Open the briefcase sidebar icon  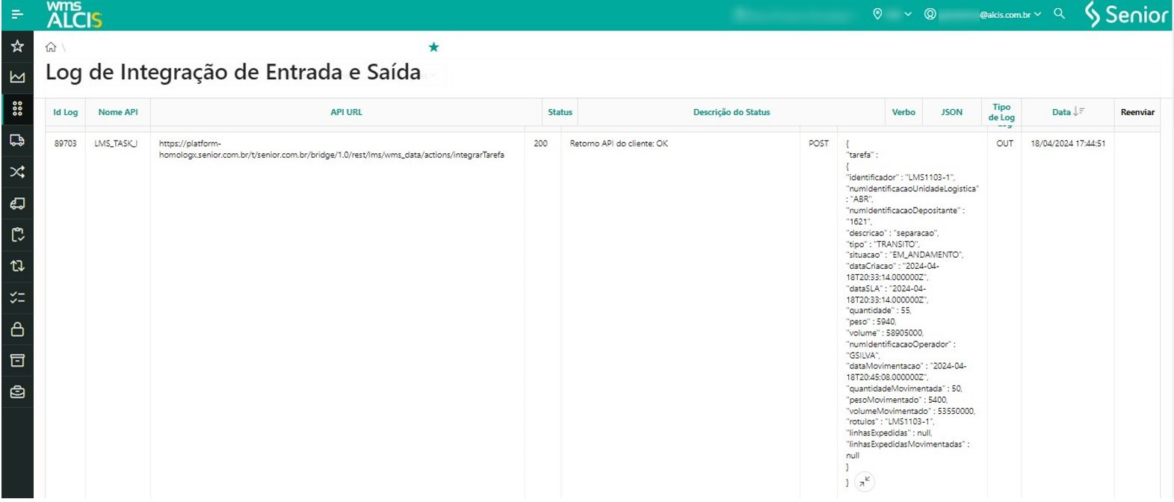[x=17, y=392]
